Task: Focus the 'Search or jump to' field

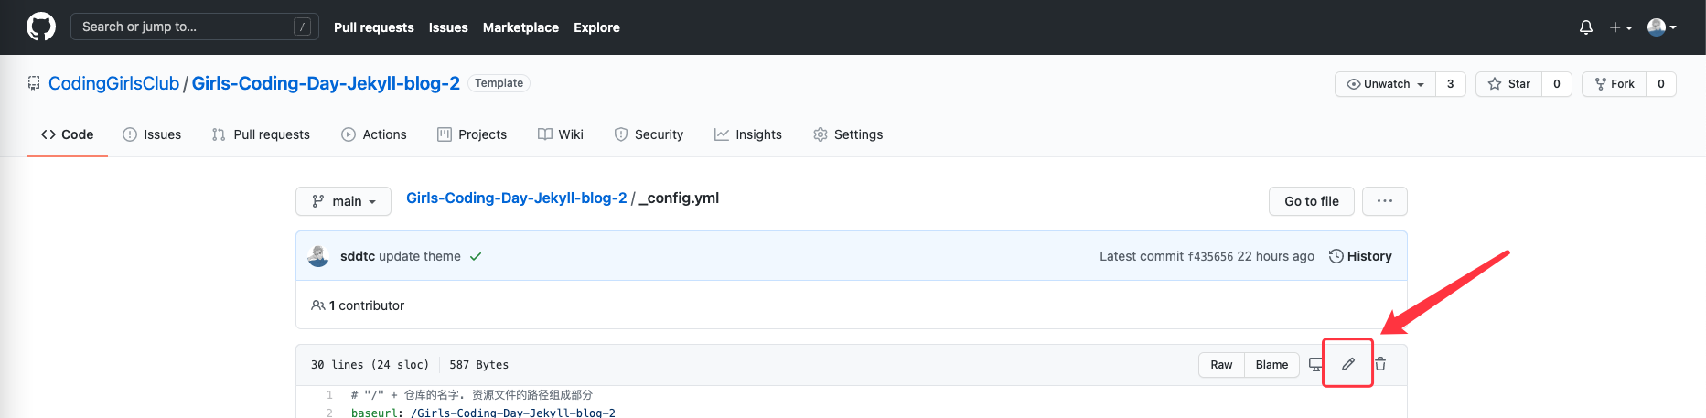Action: point(194,27)
